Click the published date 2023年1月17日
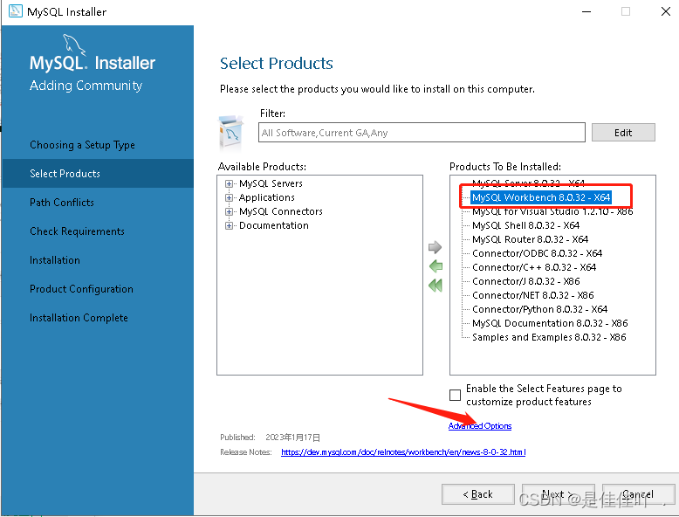Viewport: 679px width, 517px height. (292, 438)
